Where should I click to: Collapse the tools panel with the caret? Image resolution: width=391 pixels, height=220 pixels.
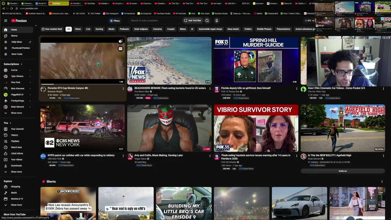point(36,26)
